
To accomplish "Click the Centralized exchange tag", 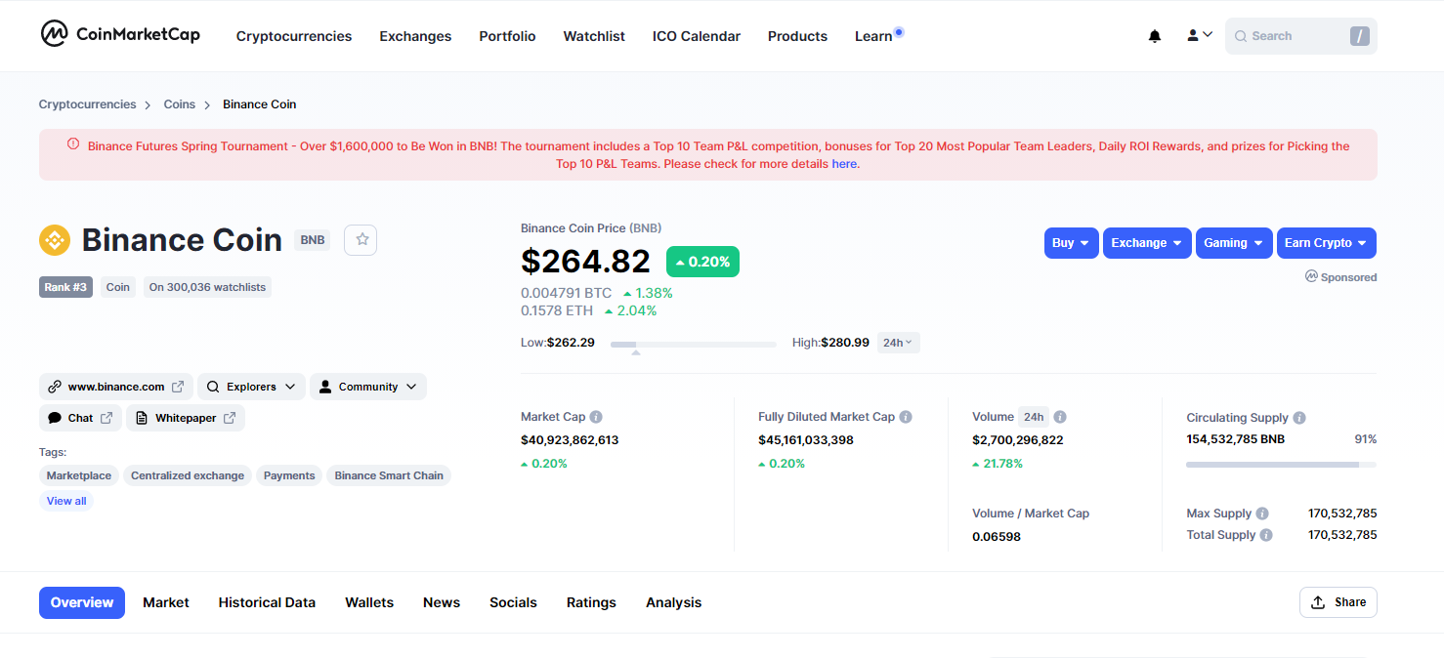I will click(188, 475).
